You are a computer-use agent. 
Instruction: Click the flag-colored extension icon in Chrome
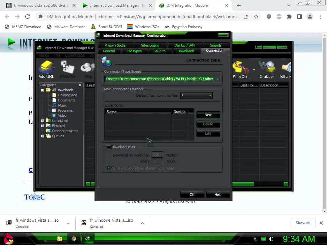pos(279,17)
